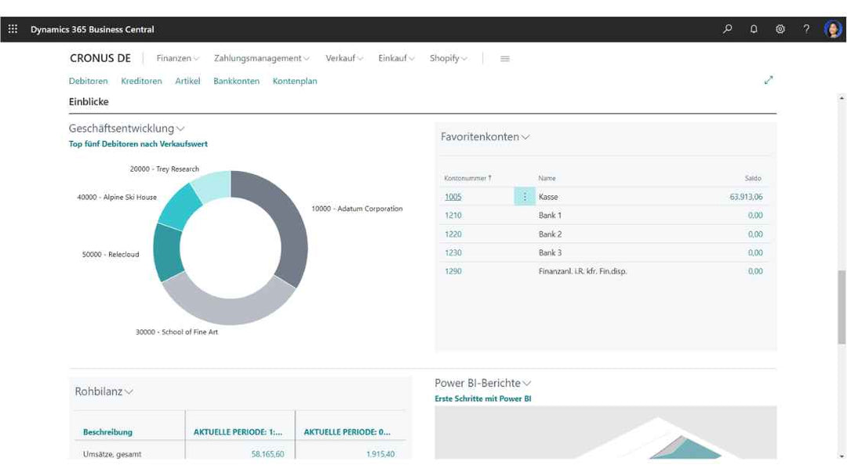Open the hamburger more-menus icon
This screenshot has width=847, height=476.
(x=505, y=59)
